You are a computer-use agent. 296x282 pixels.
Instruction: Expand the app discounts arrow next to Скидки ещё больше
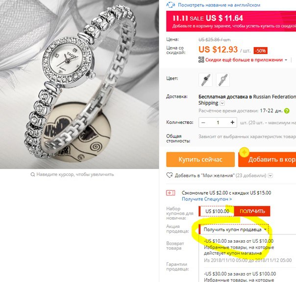click(x=286, y=60)
